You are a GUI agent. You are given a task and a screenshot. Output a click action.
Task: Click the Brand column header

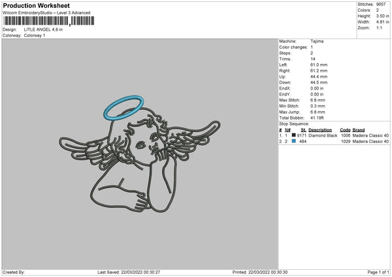(359, 130)
